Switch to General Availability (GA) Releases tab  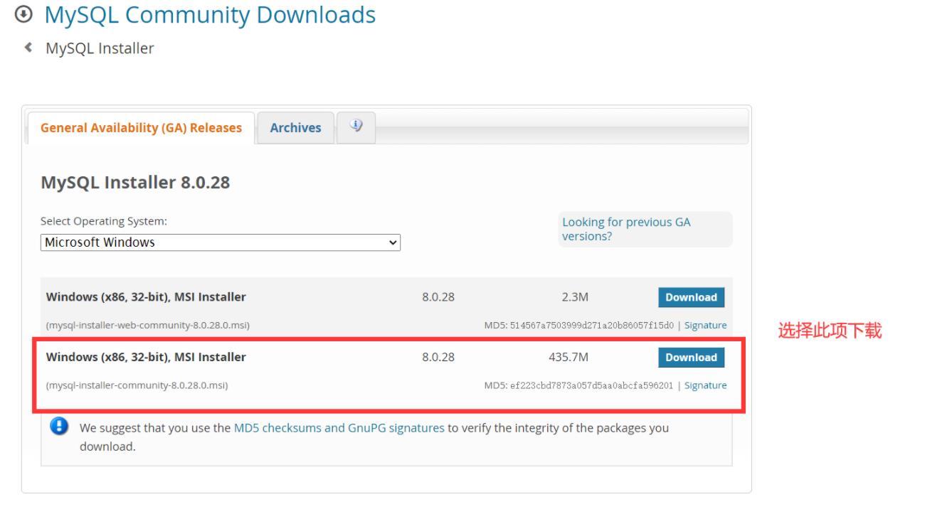[141, 128]
